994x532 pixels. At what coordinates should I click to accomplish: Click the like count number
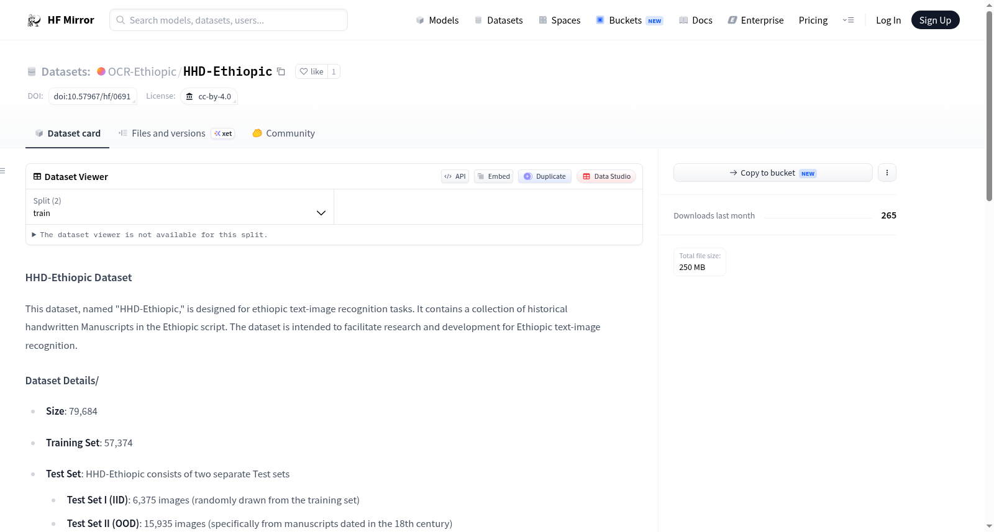click(x=334, y=71)
